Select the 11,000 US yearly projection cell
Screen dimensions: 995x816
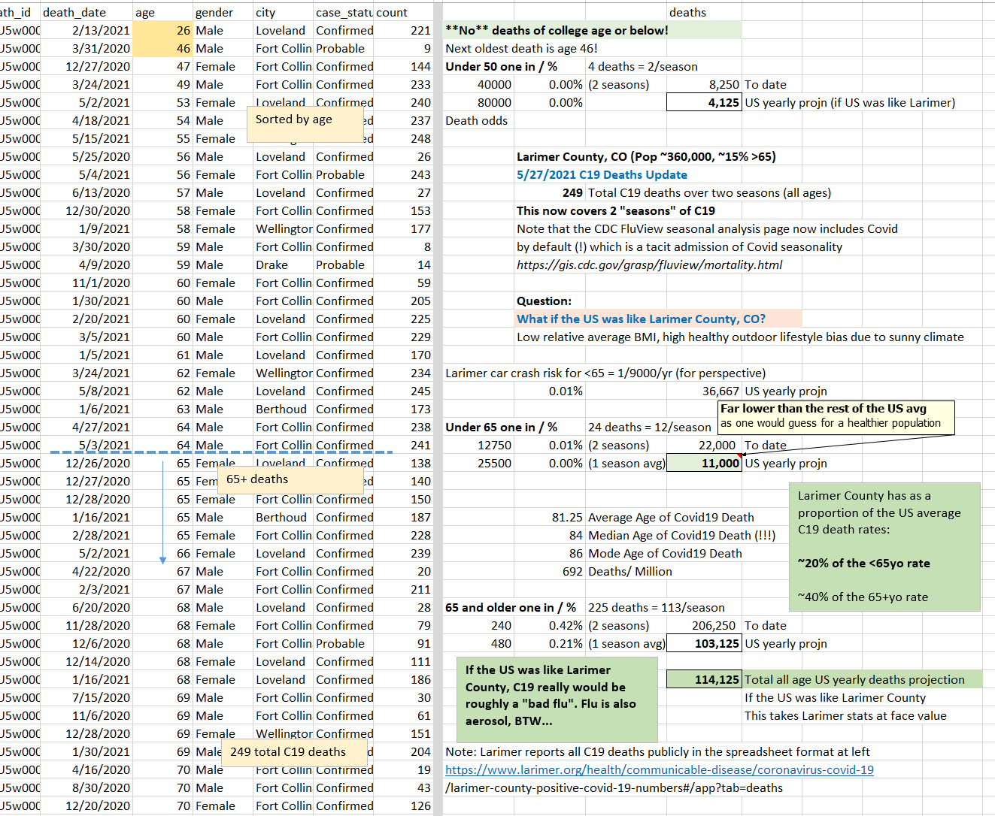point(704,463)
